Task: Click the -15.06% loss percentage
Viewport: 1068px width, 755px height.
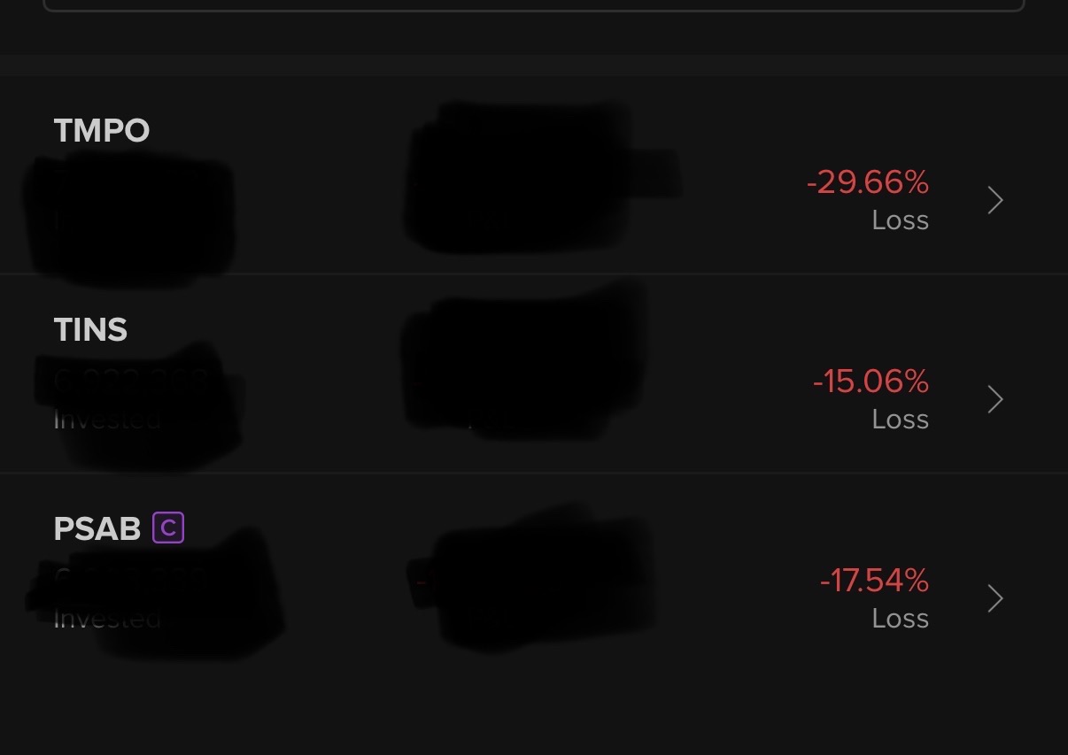Action: (x=871, y=381)
